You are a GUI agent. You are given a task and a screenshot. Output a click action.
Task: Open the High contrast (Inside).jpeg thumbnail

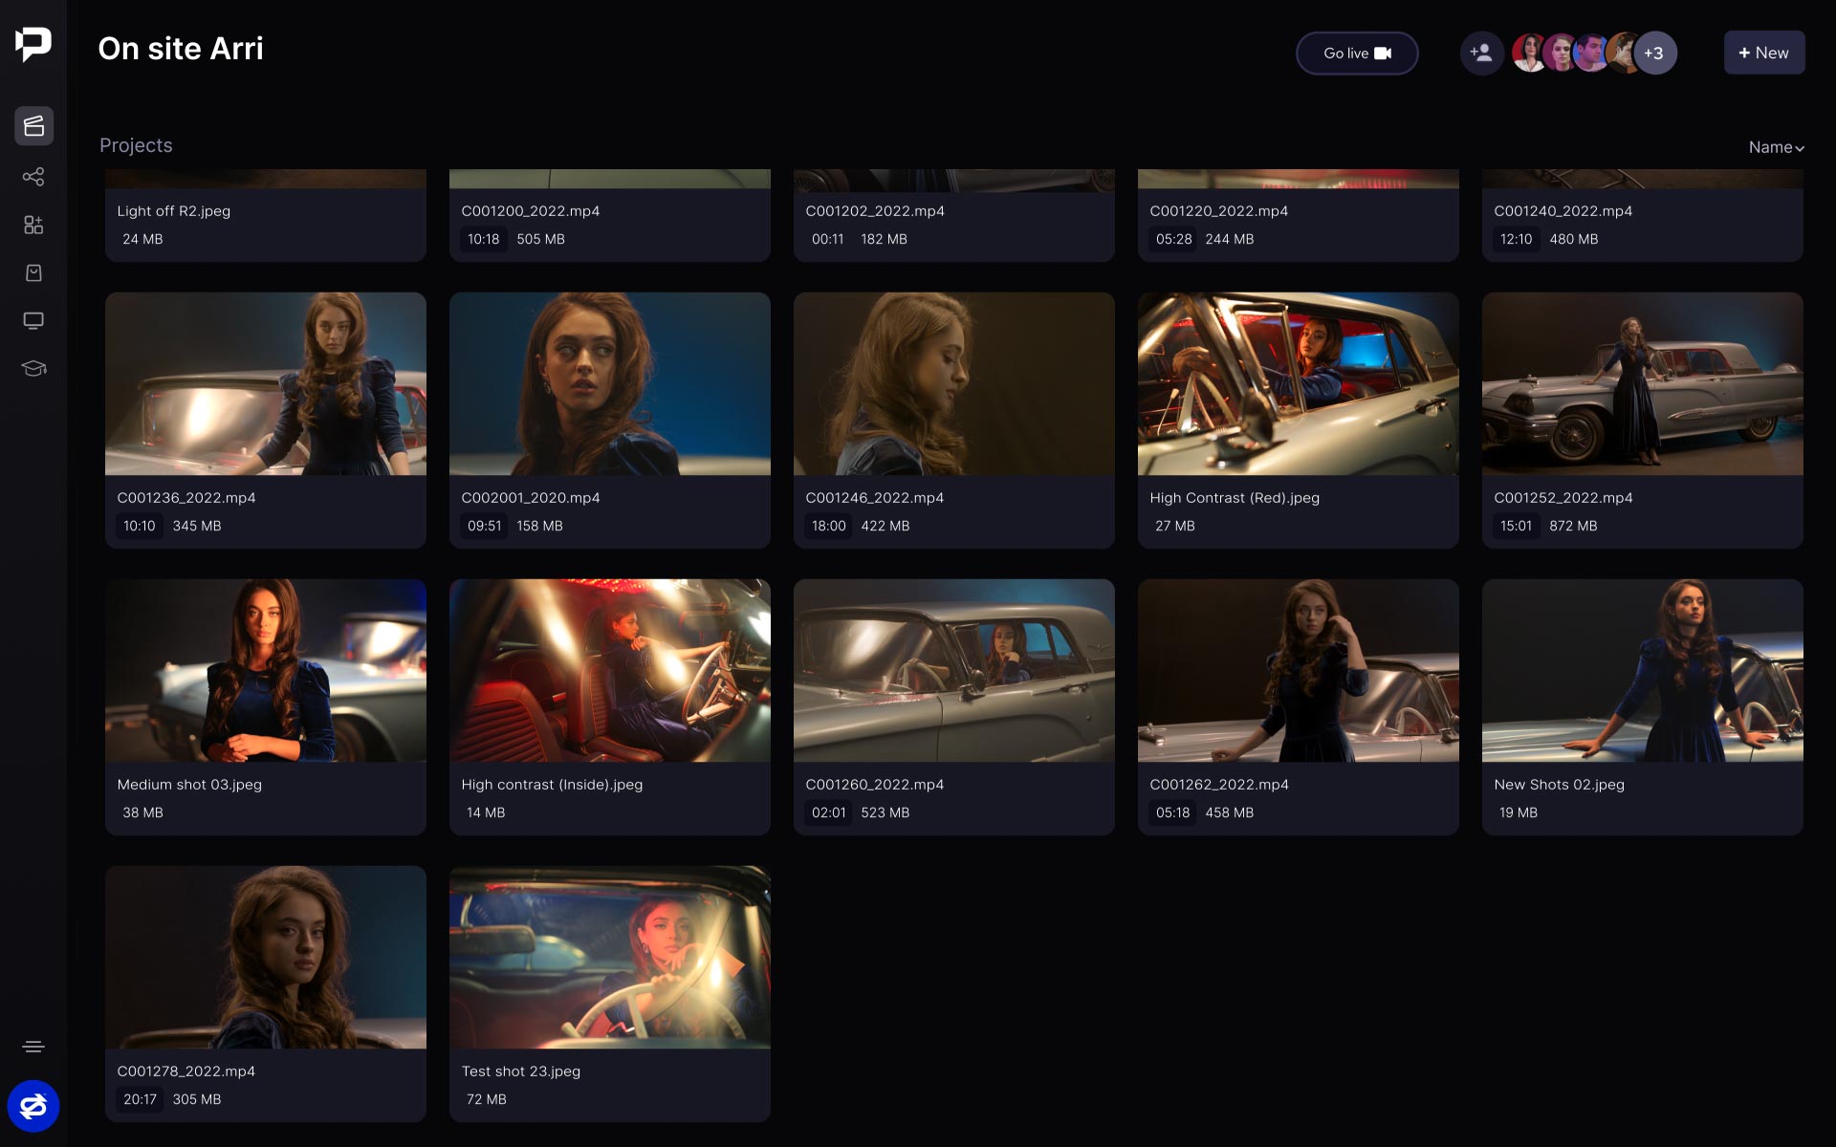point(610,670)
